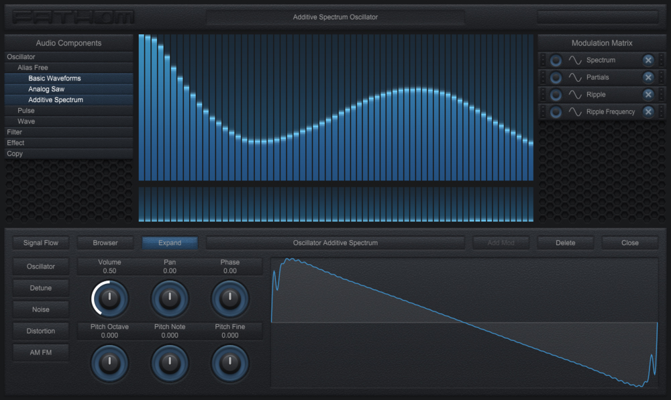
Task: Remove the Ripple modulator with its X icon
Action: click(648, 95)
